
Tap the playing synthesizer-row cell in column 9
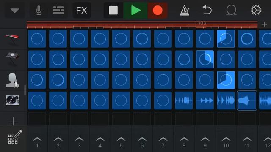(205, 59)
